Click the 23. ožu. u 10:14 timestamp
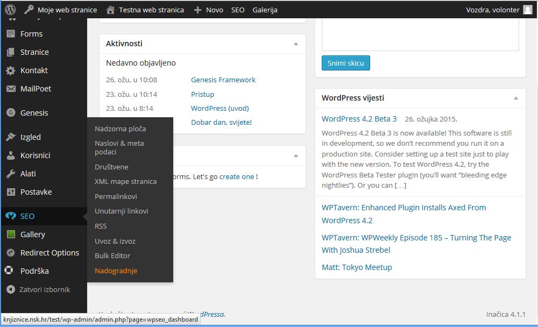538x327 pixels. (x=131, y=94)
